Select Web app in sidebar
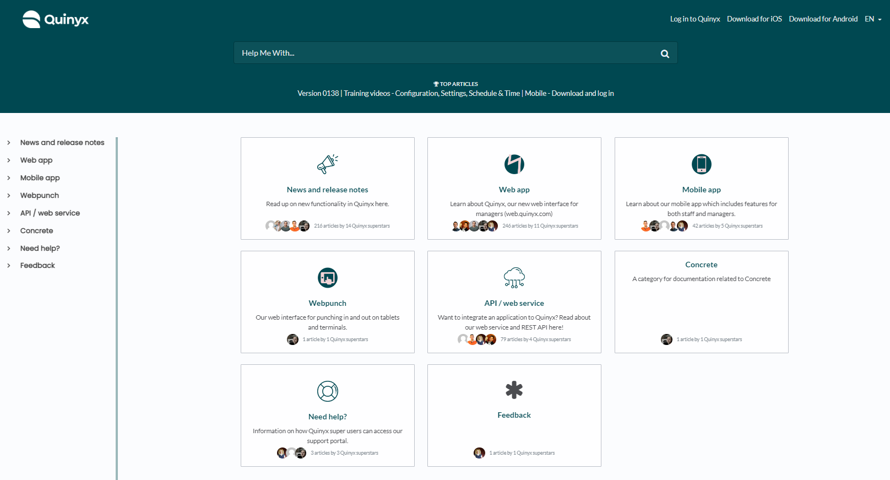This screenshot has height=480, width=890. pyautogui.click(x=36, y=160)
